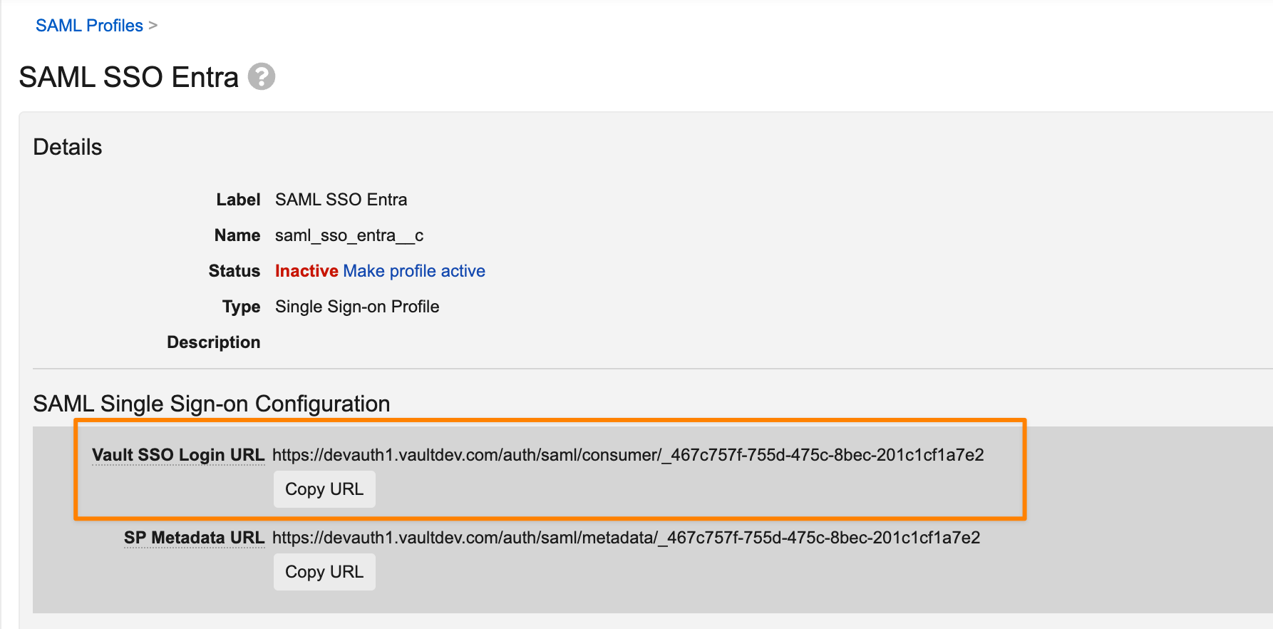
Task: Copy the Vault SSO Login URL
Action: [324, 489]
